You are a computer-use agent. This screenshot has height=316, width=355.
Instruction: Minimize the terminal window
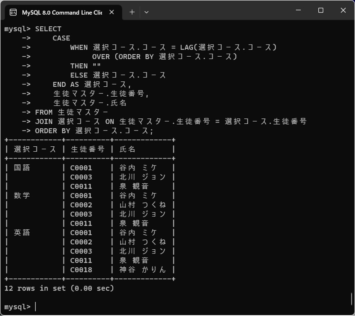tap(298, 10)
